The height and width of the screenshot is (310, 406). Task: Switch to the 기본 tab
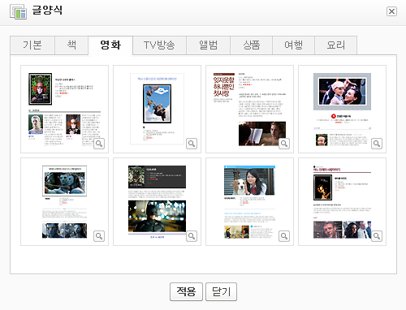[x=32, y=45]
